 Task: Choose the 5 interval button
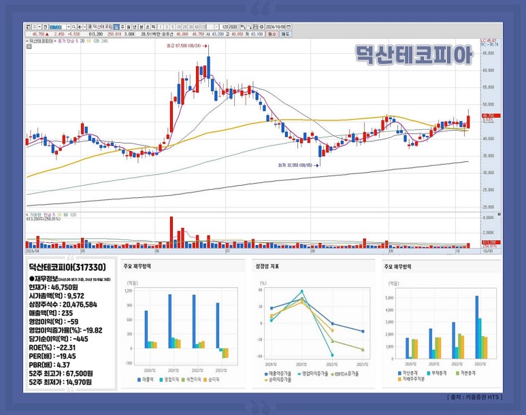(x=172, y=27)
